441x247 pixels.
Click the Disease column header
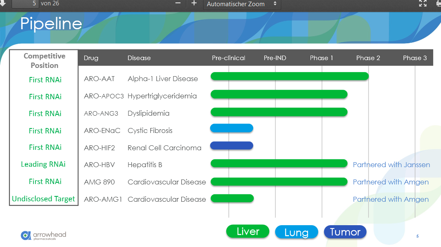click(x=139, y=58)
